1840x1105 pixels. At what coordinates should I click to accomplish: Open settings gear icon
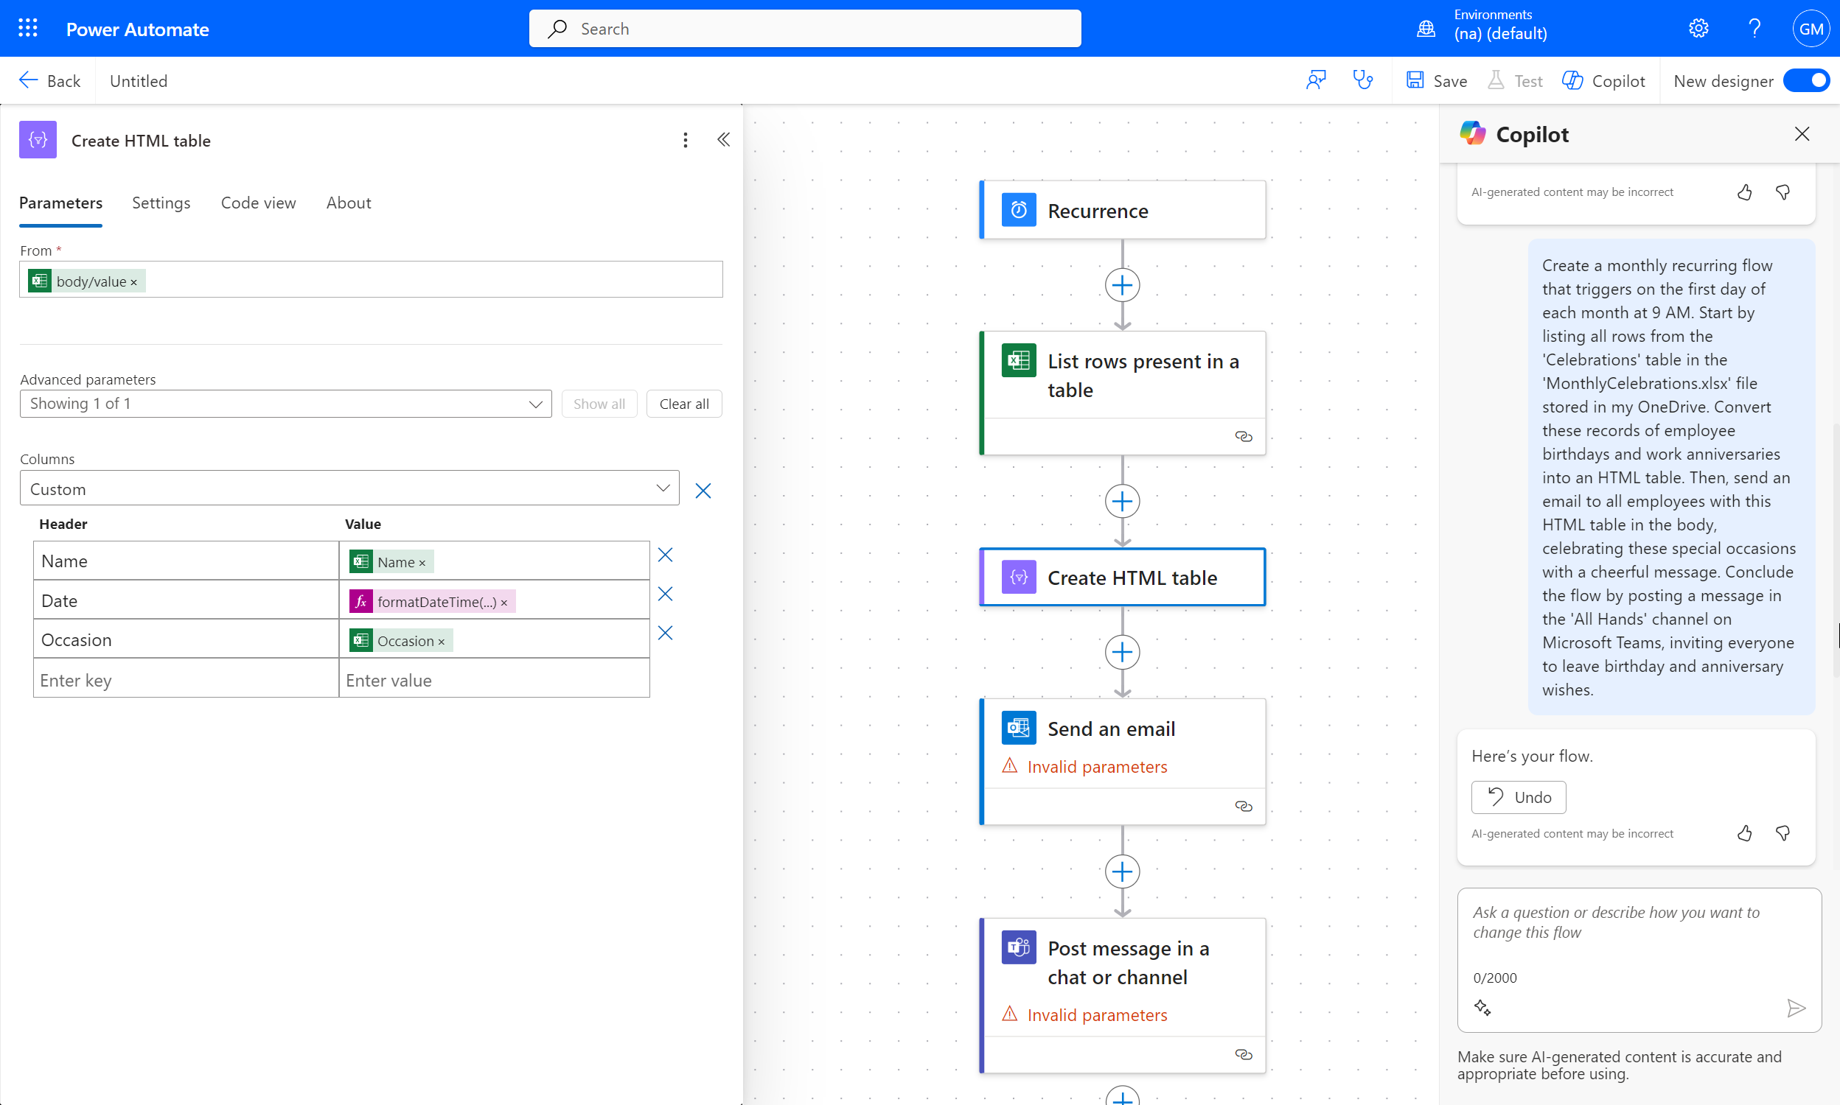pos(1698,28)
